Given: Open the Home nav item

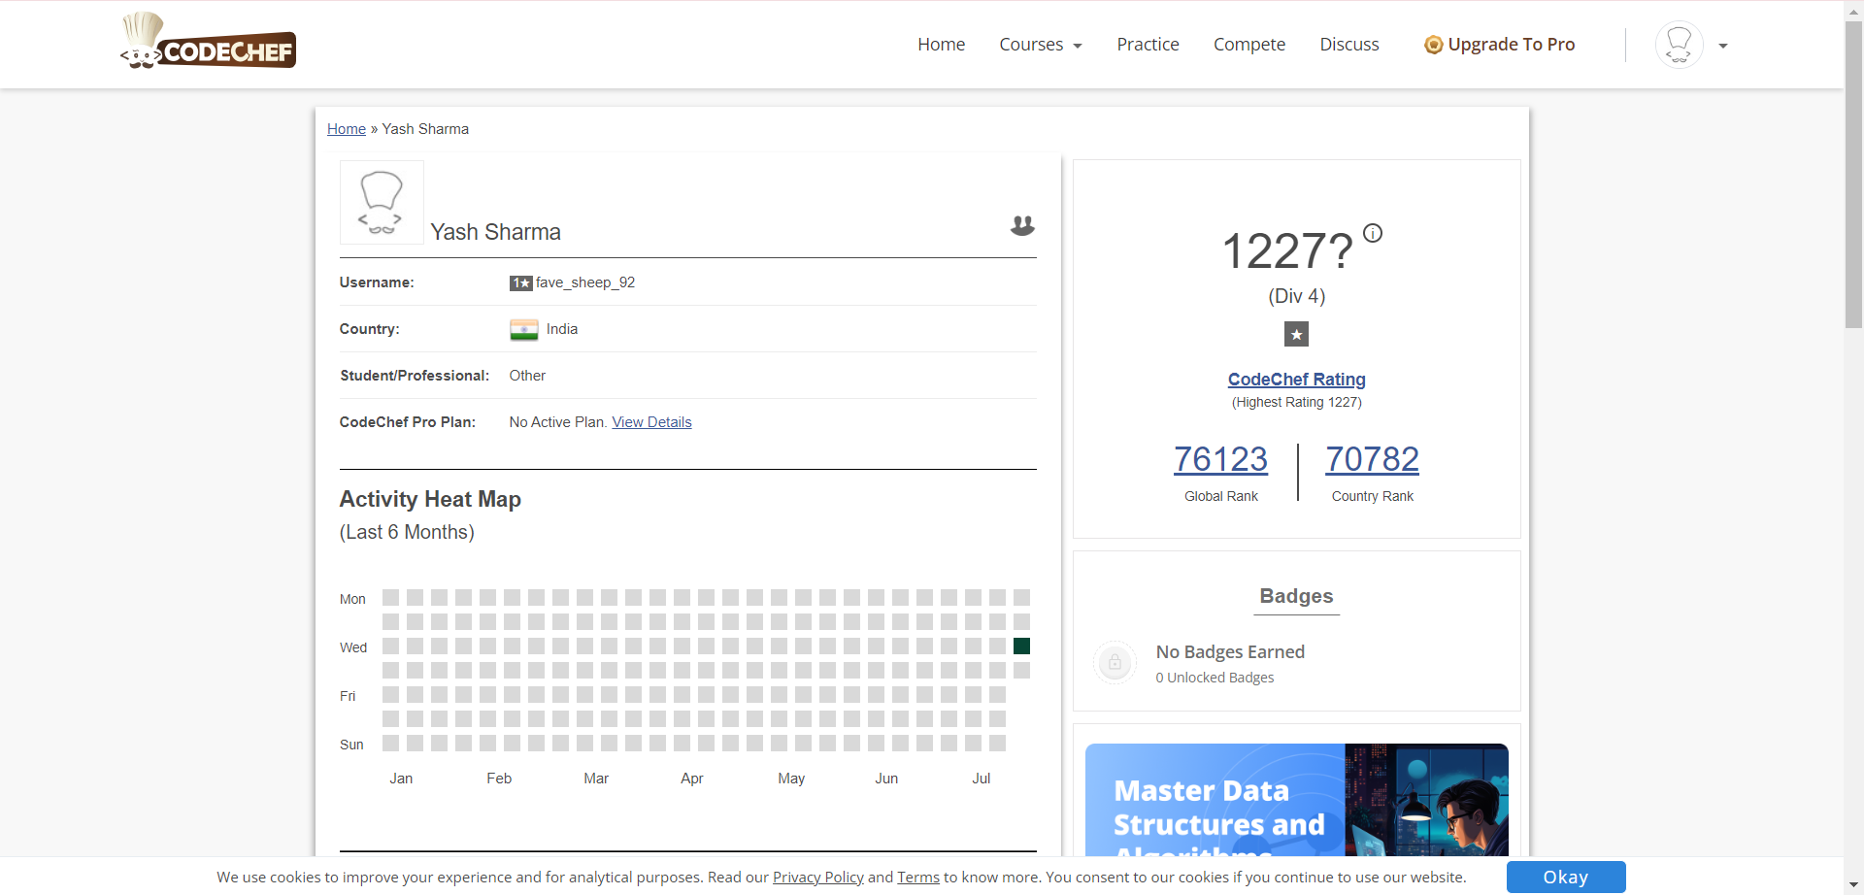Looking at the screenshot, I should point(941,45).
